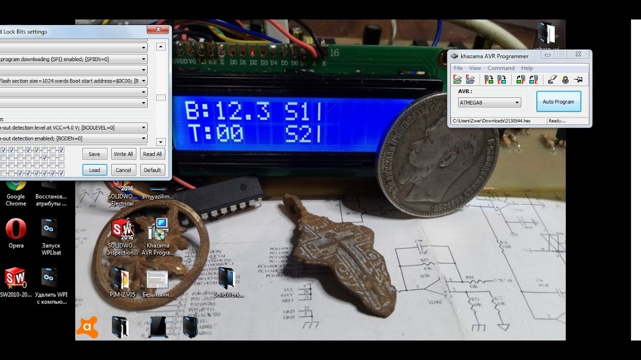This screenshot has height=360, width=641.
Task: Select the PIM-2 V05 desktop folder
Action: 122,283
